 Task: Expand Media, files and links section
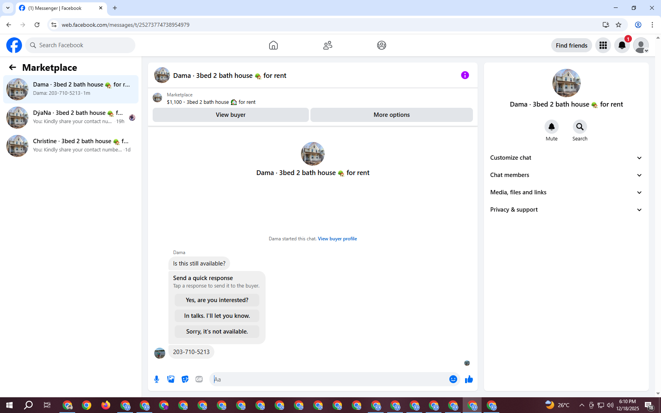[x=566, y=192]
